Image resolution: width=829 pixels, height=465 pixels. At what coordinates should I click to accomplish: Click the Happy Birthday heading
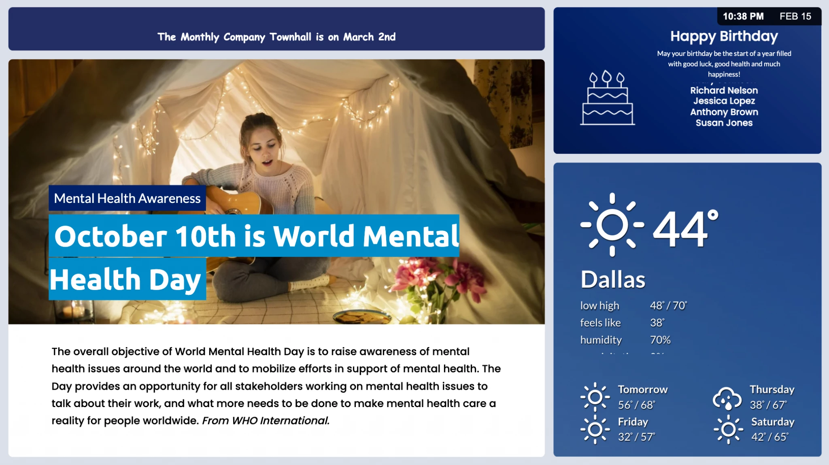724,36
